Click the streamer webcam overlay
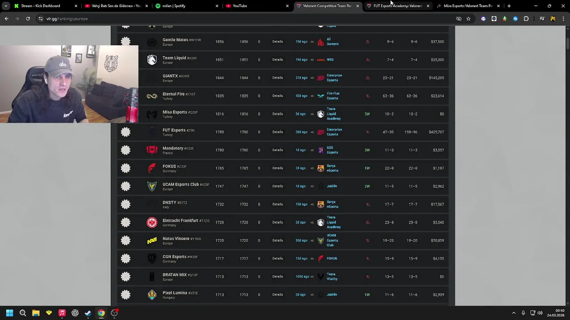 tap(69, 84)
